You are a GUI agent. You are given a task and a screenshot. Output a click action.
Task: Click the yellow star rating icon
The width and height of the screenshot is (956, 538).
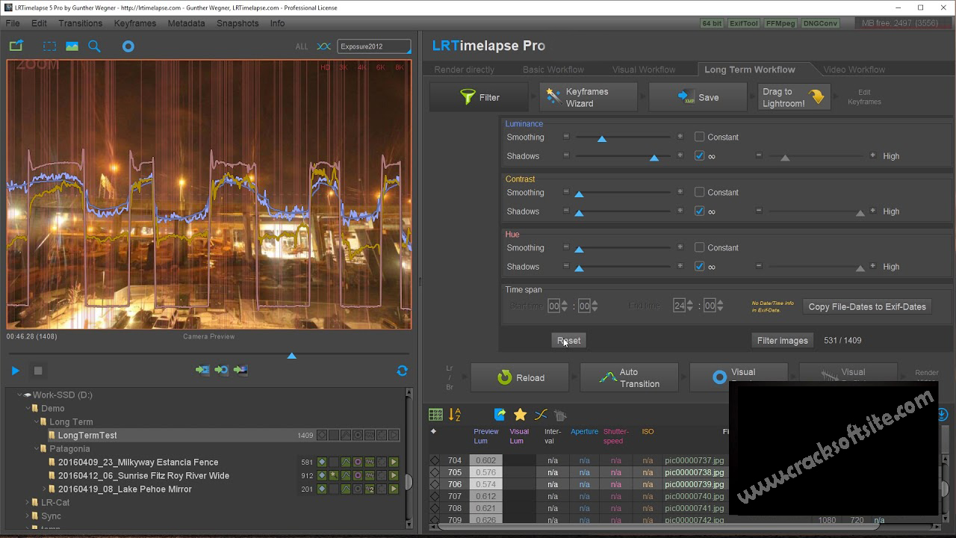(520, 415)
